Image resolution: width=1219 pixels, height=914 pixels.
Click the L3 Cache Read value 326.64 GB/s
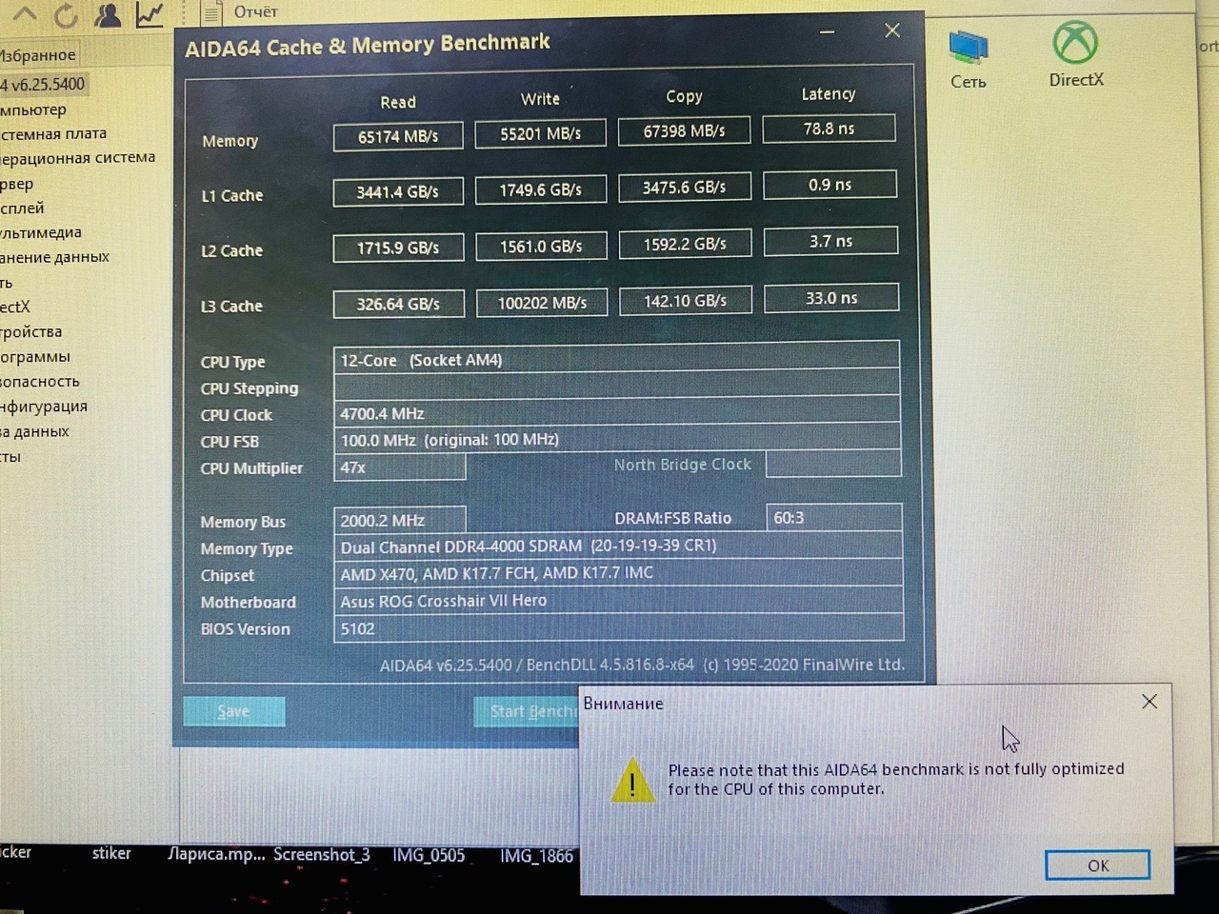coord(398,304)
